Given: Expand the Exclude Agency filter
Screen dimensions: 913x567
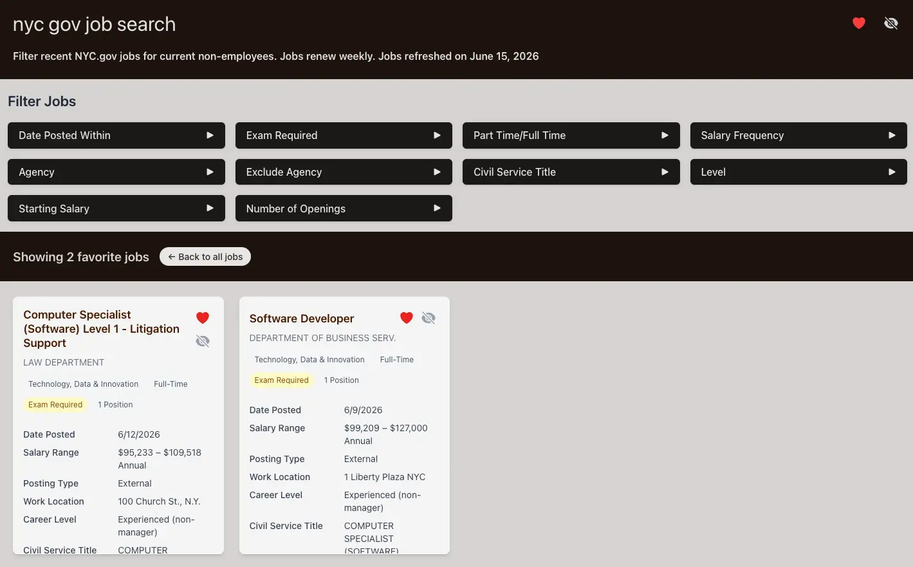Looking at the screenshot, I should (344, 172).
